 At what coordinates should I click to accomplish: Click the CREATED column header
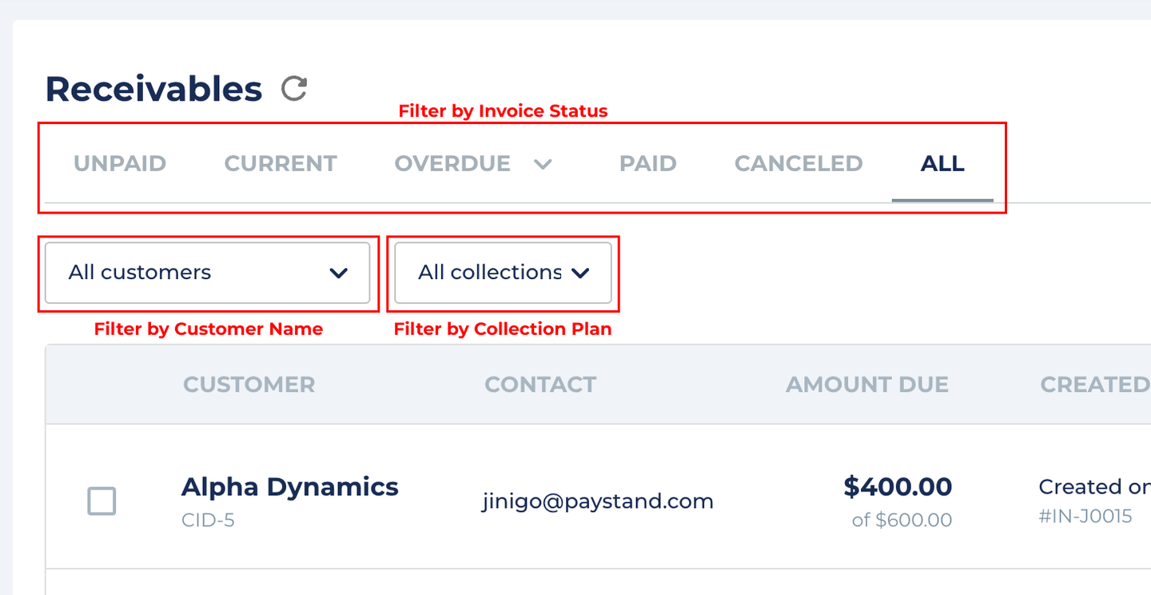pos(1095,385)
